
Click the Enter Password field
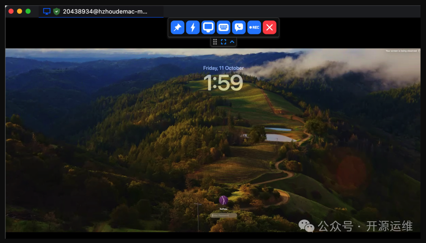click(224, 215)
